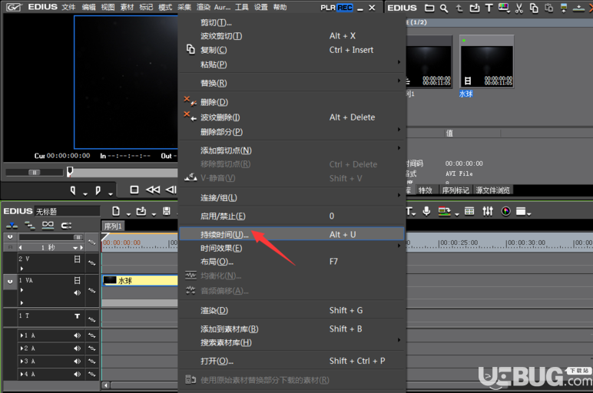Go up one folder level in bin

[x=459, y=8]
